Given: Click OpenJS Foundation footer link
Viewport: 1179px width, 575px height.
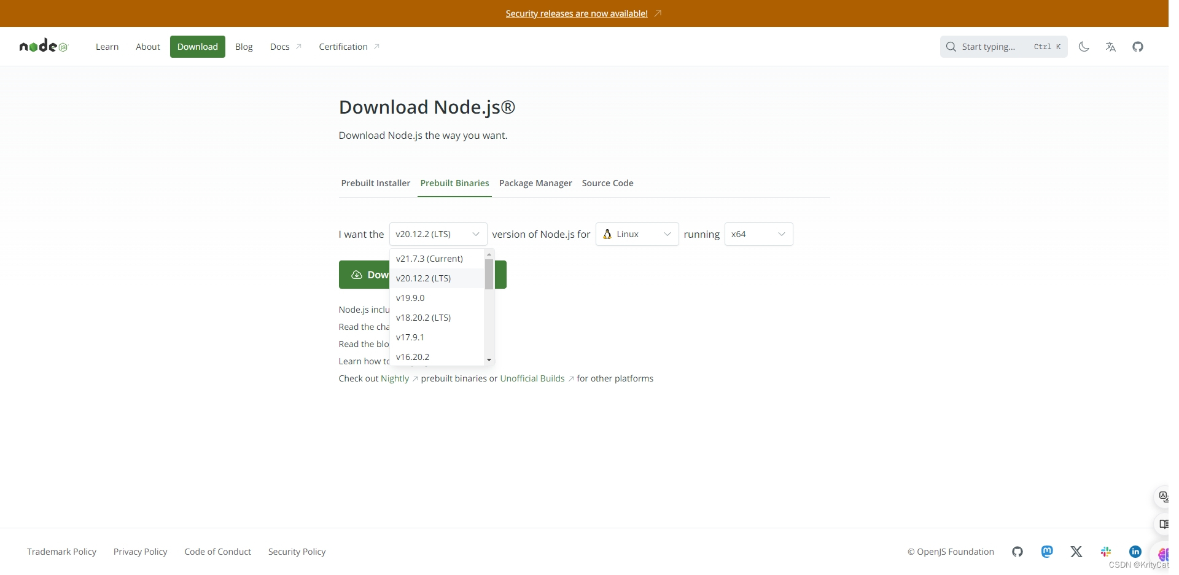Looking at the screenshot, I should pyautogui.click(x=951, y=552).
